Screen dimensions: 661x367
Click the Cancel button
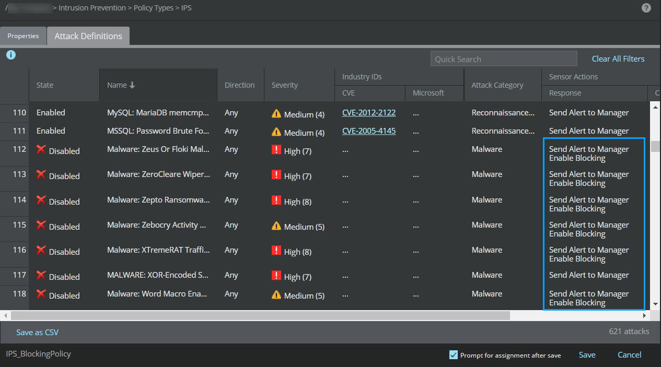(629, 355)
